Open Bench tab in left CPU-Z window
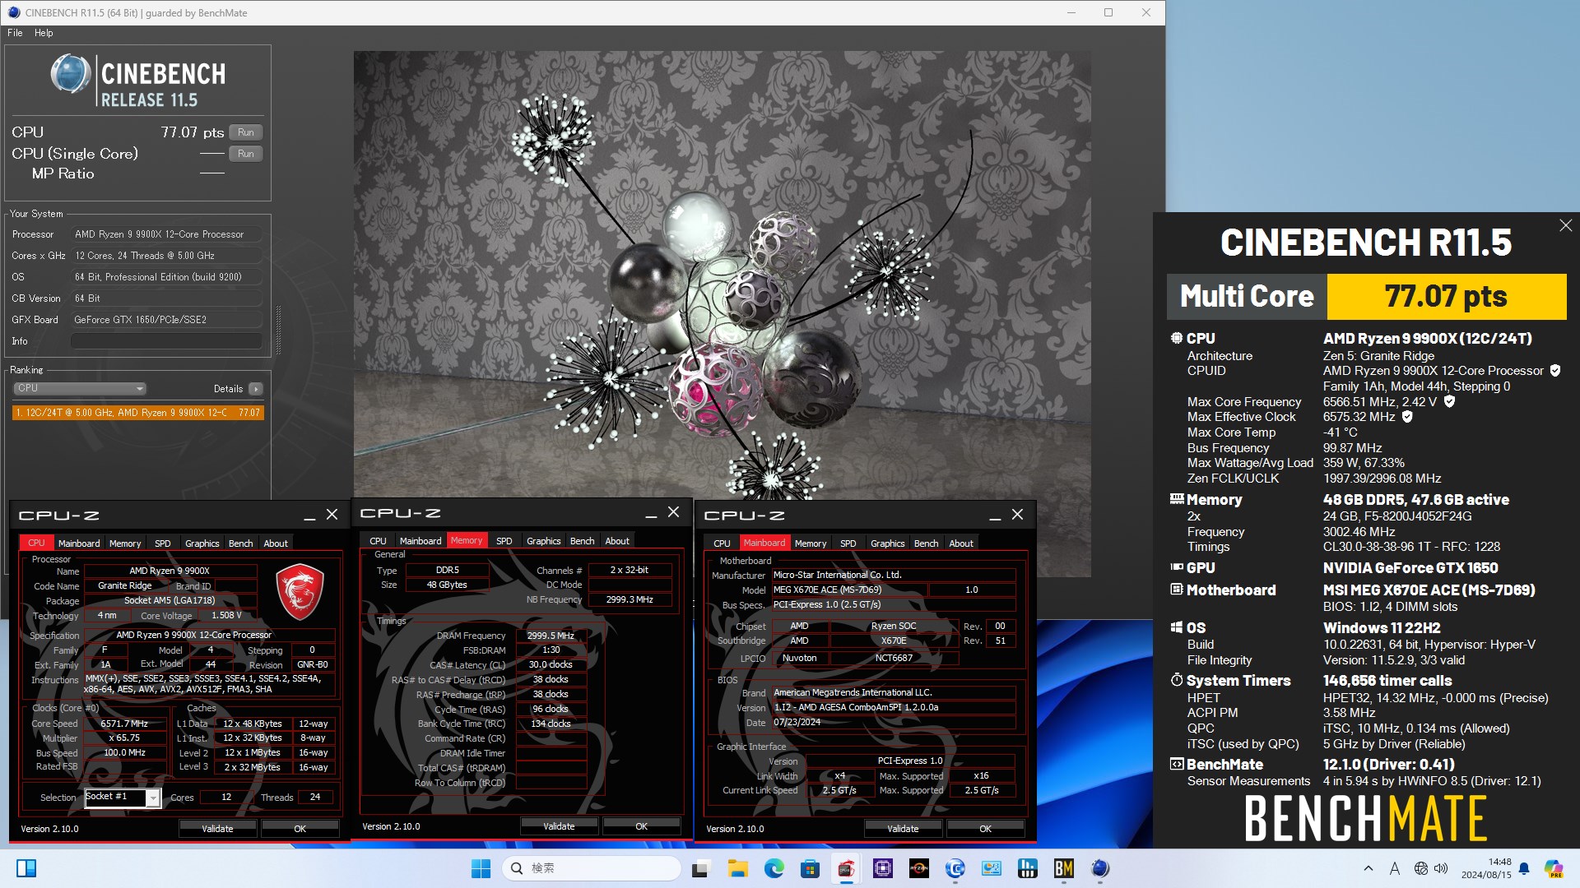1580x888 pixels. point(240,543)
